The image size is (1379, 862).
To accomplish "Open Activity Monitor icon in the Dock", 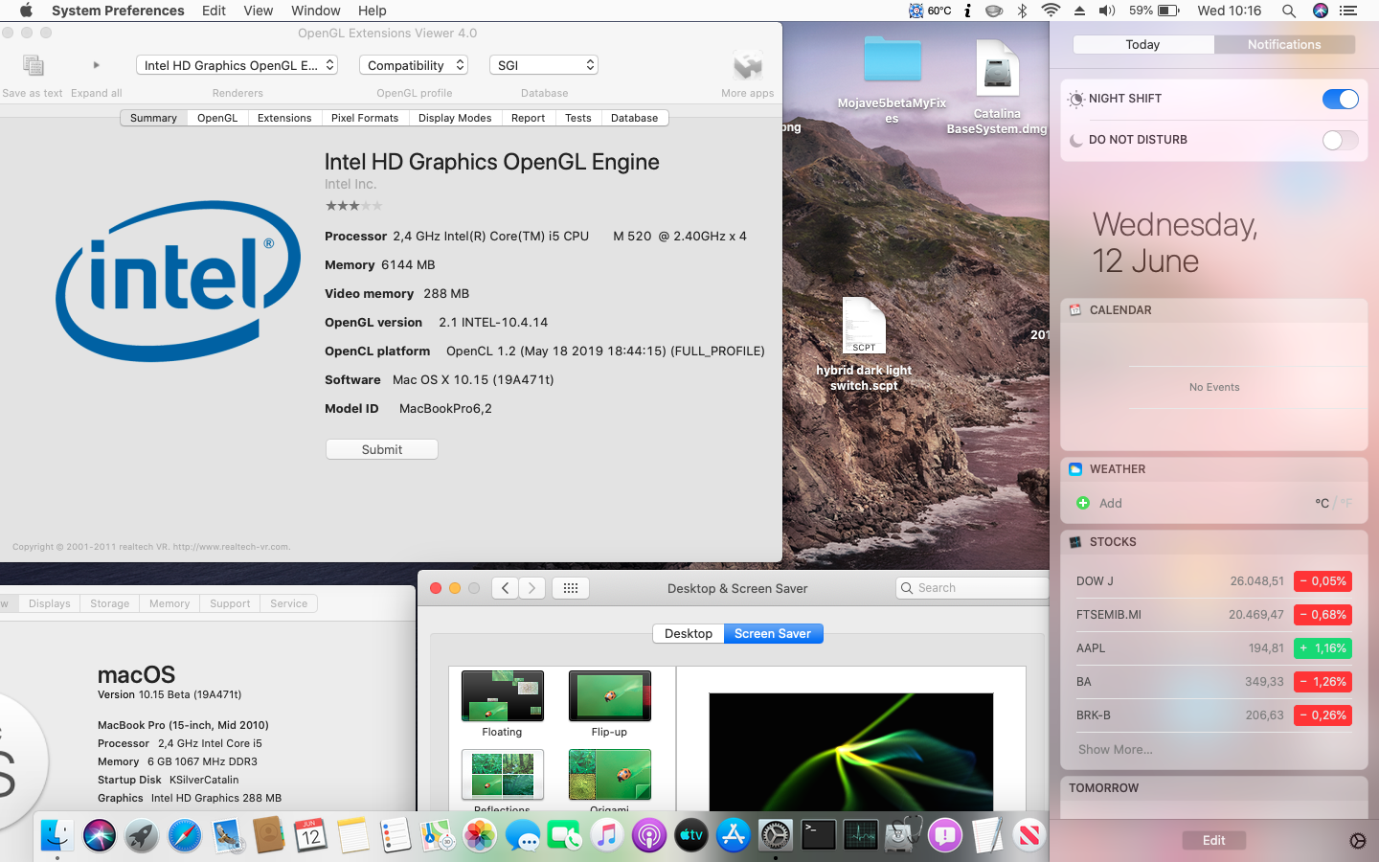I will tap(860, 835).
